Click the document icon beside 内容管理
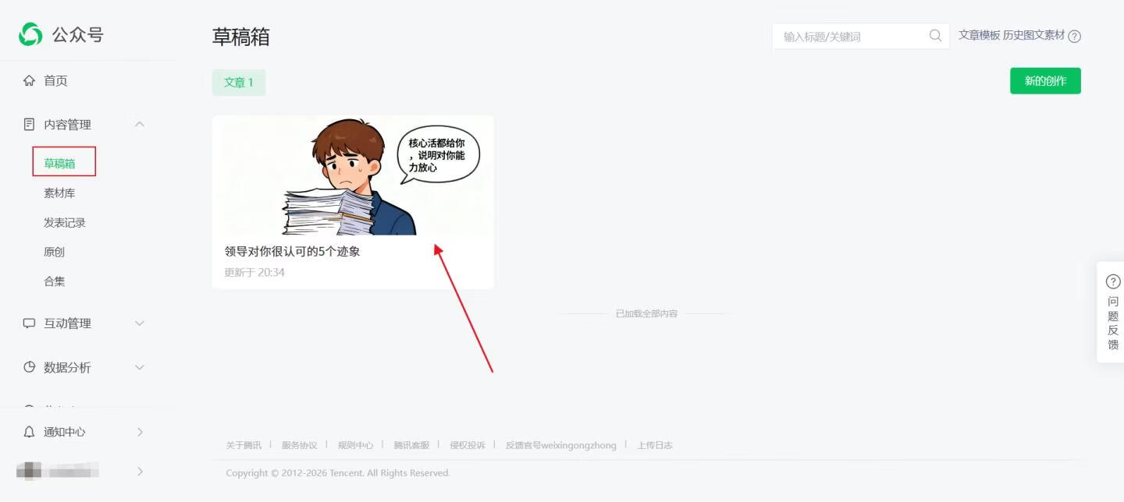1124x502 pixels. coord(30,124)
